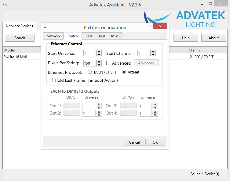The height and width of the screenshot is (181, 230).
Task: Decrease the Start Universe value
Action: pos(99,55)
